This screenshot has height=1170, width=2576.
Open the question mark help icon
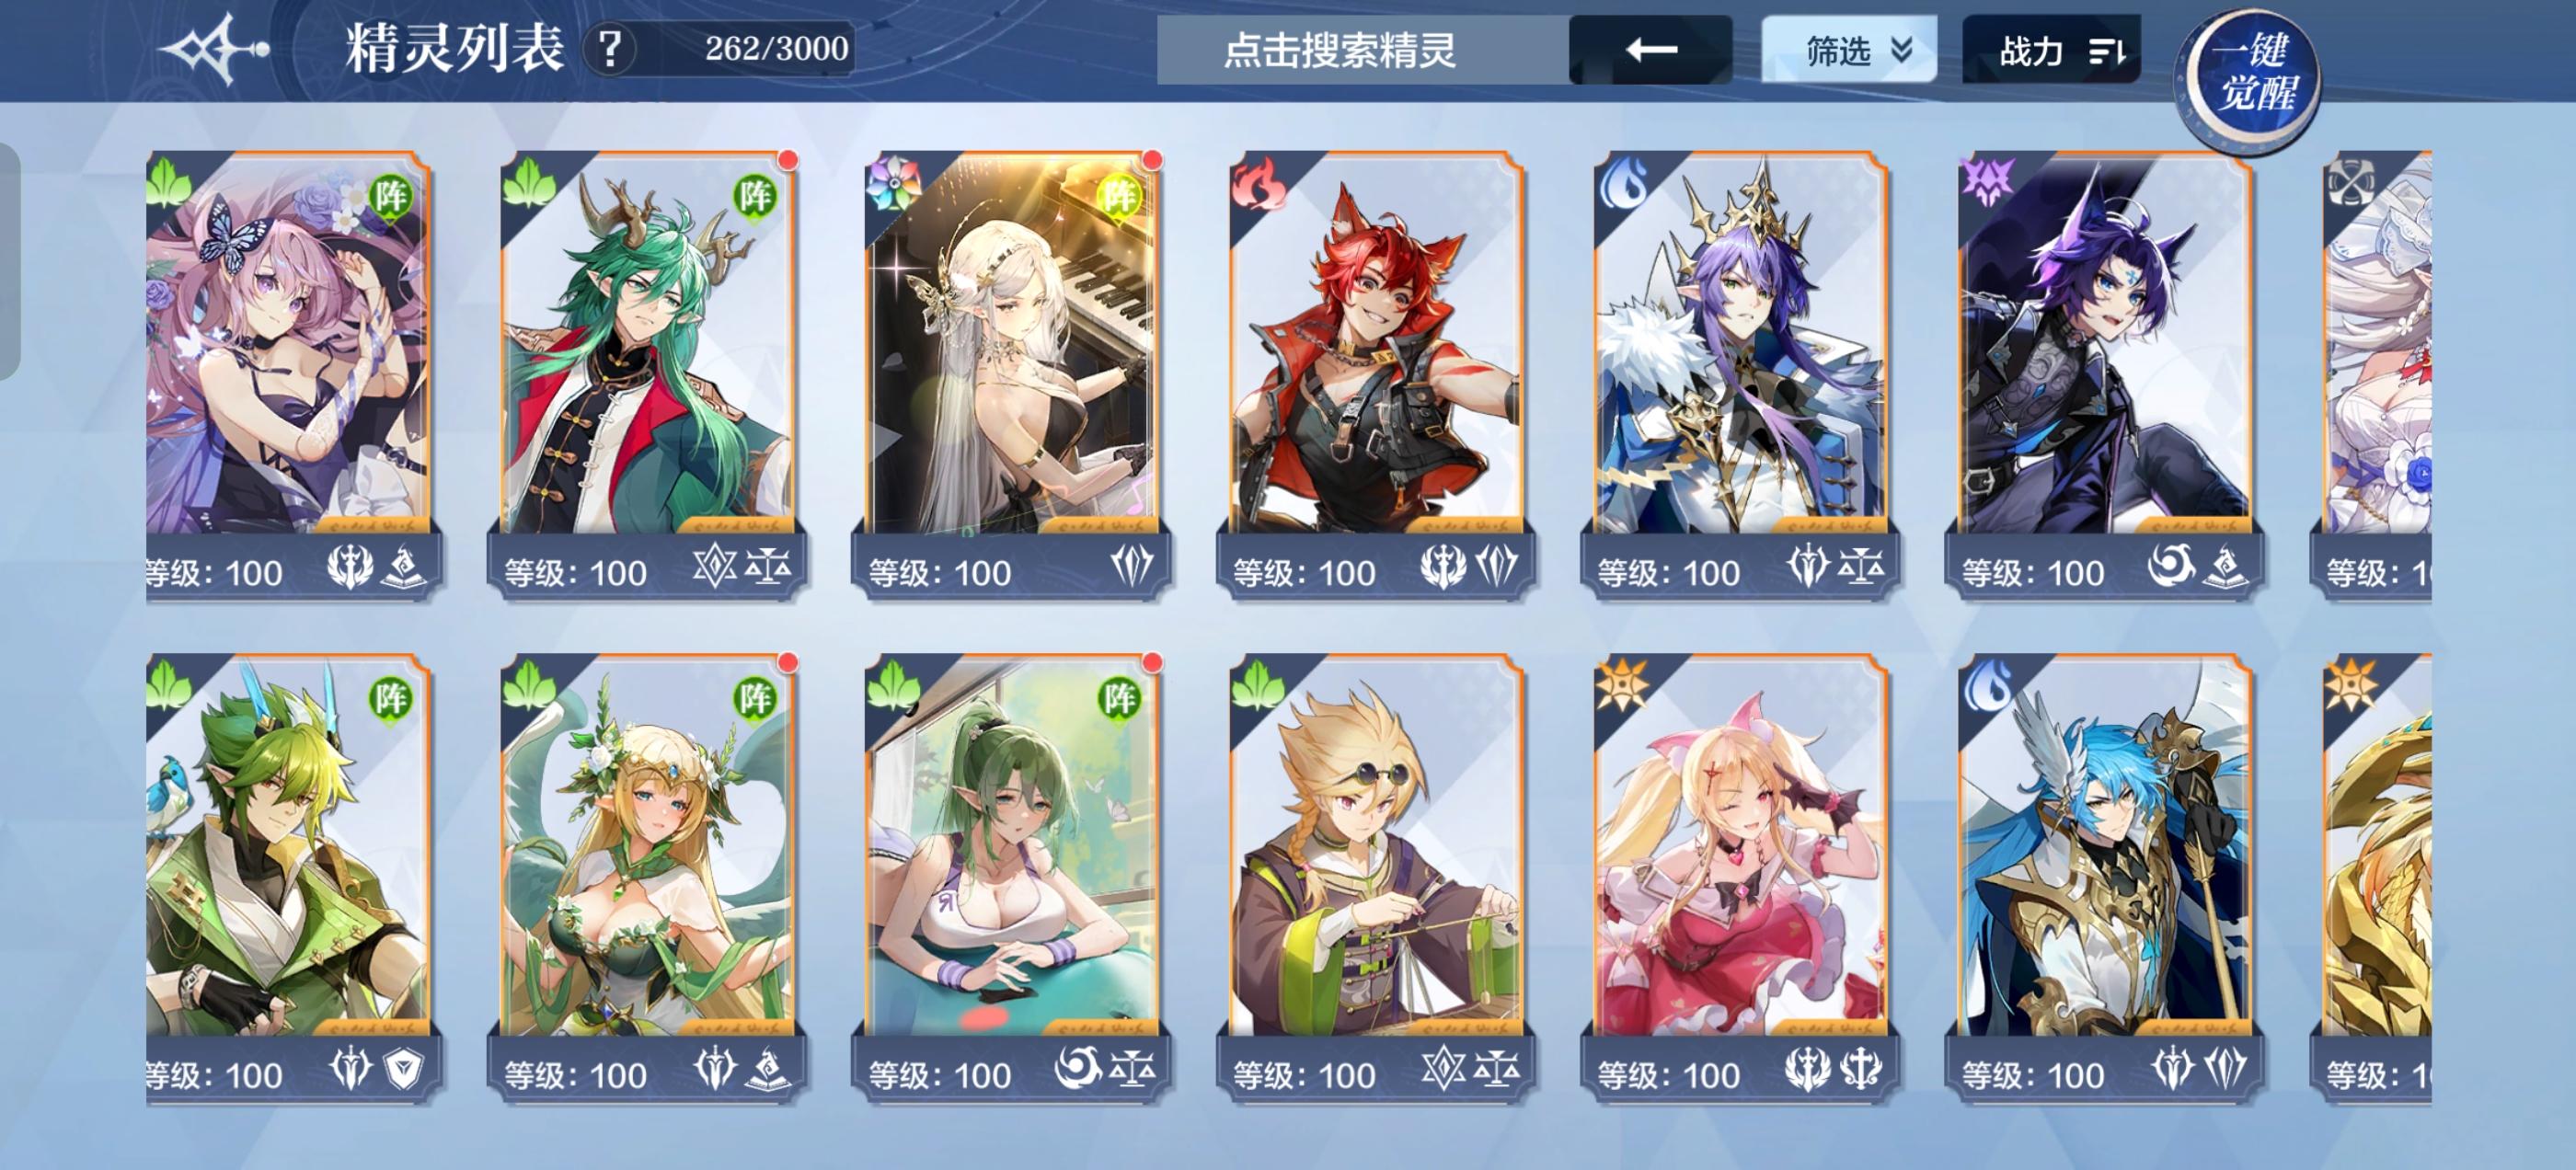tap(611, 48)
